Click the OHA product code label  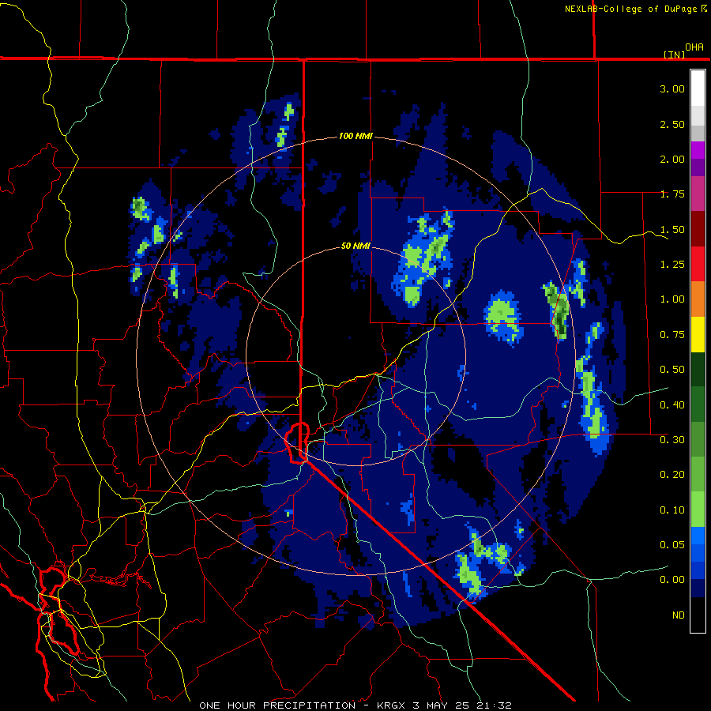[694, 47]
